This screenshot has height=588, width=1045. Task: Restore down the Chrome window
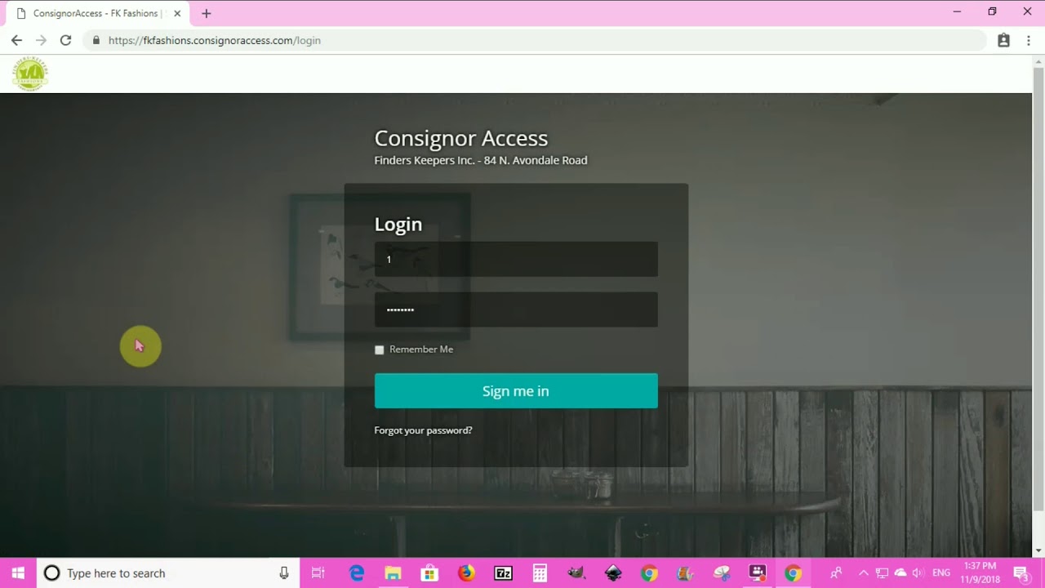pos(992,11)
